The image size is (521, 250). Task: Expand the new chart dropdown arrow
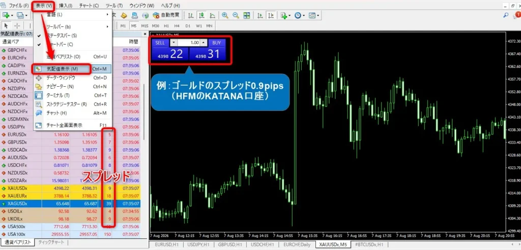[12, 15]
